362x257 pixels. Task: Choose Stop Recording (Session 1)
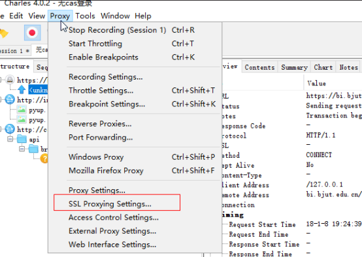pos(135,30)
